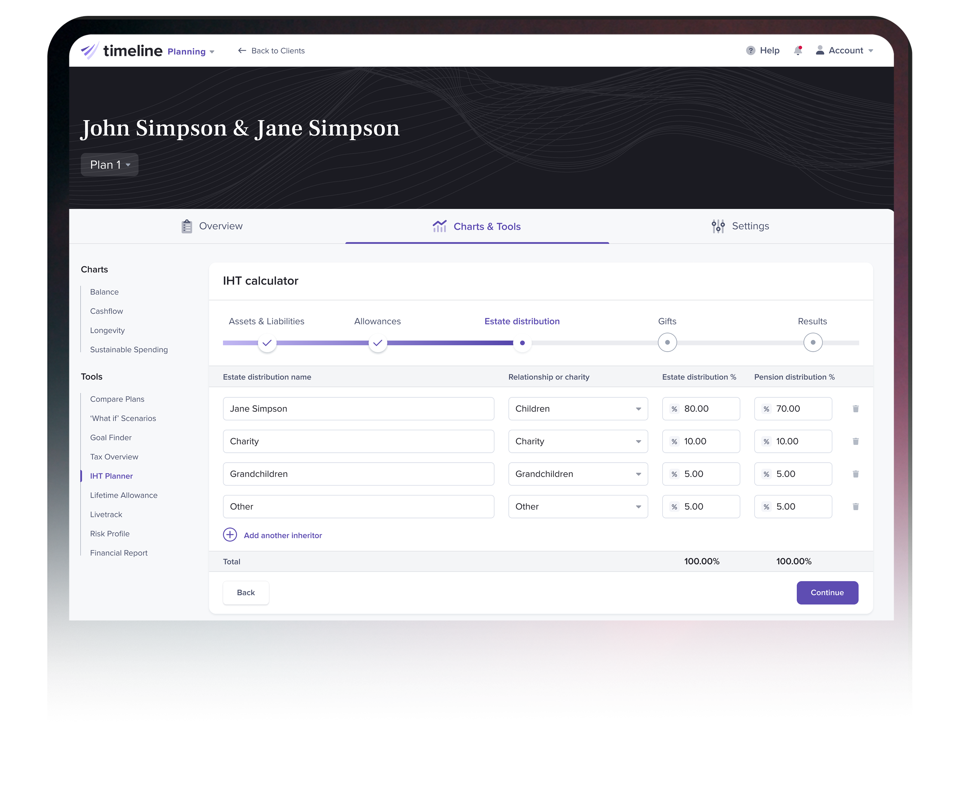Image resolution: width=954 pixels, height=801 pixels.
Task: Follow the Back to Clients link
Action: tap(271, 50)
